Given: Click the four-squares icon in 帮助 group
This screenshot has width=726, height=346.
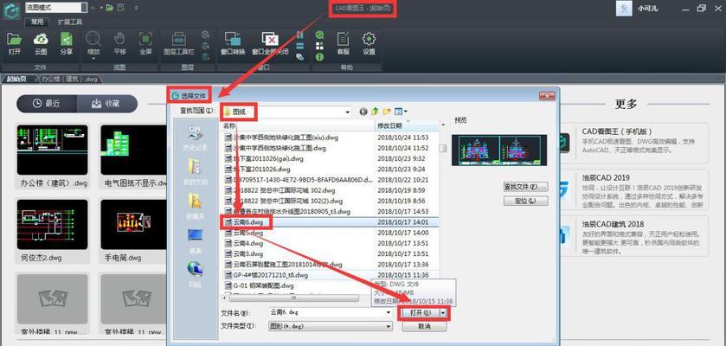Looking at the screenshot, I should pos(319,46).
